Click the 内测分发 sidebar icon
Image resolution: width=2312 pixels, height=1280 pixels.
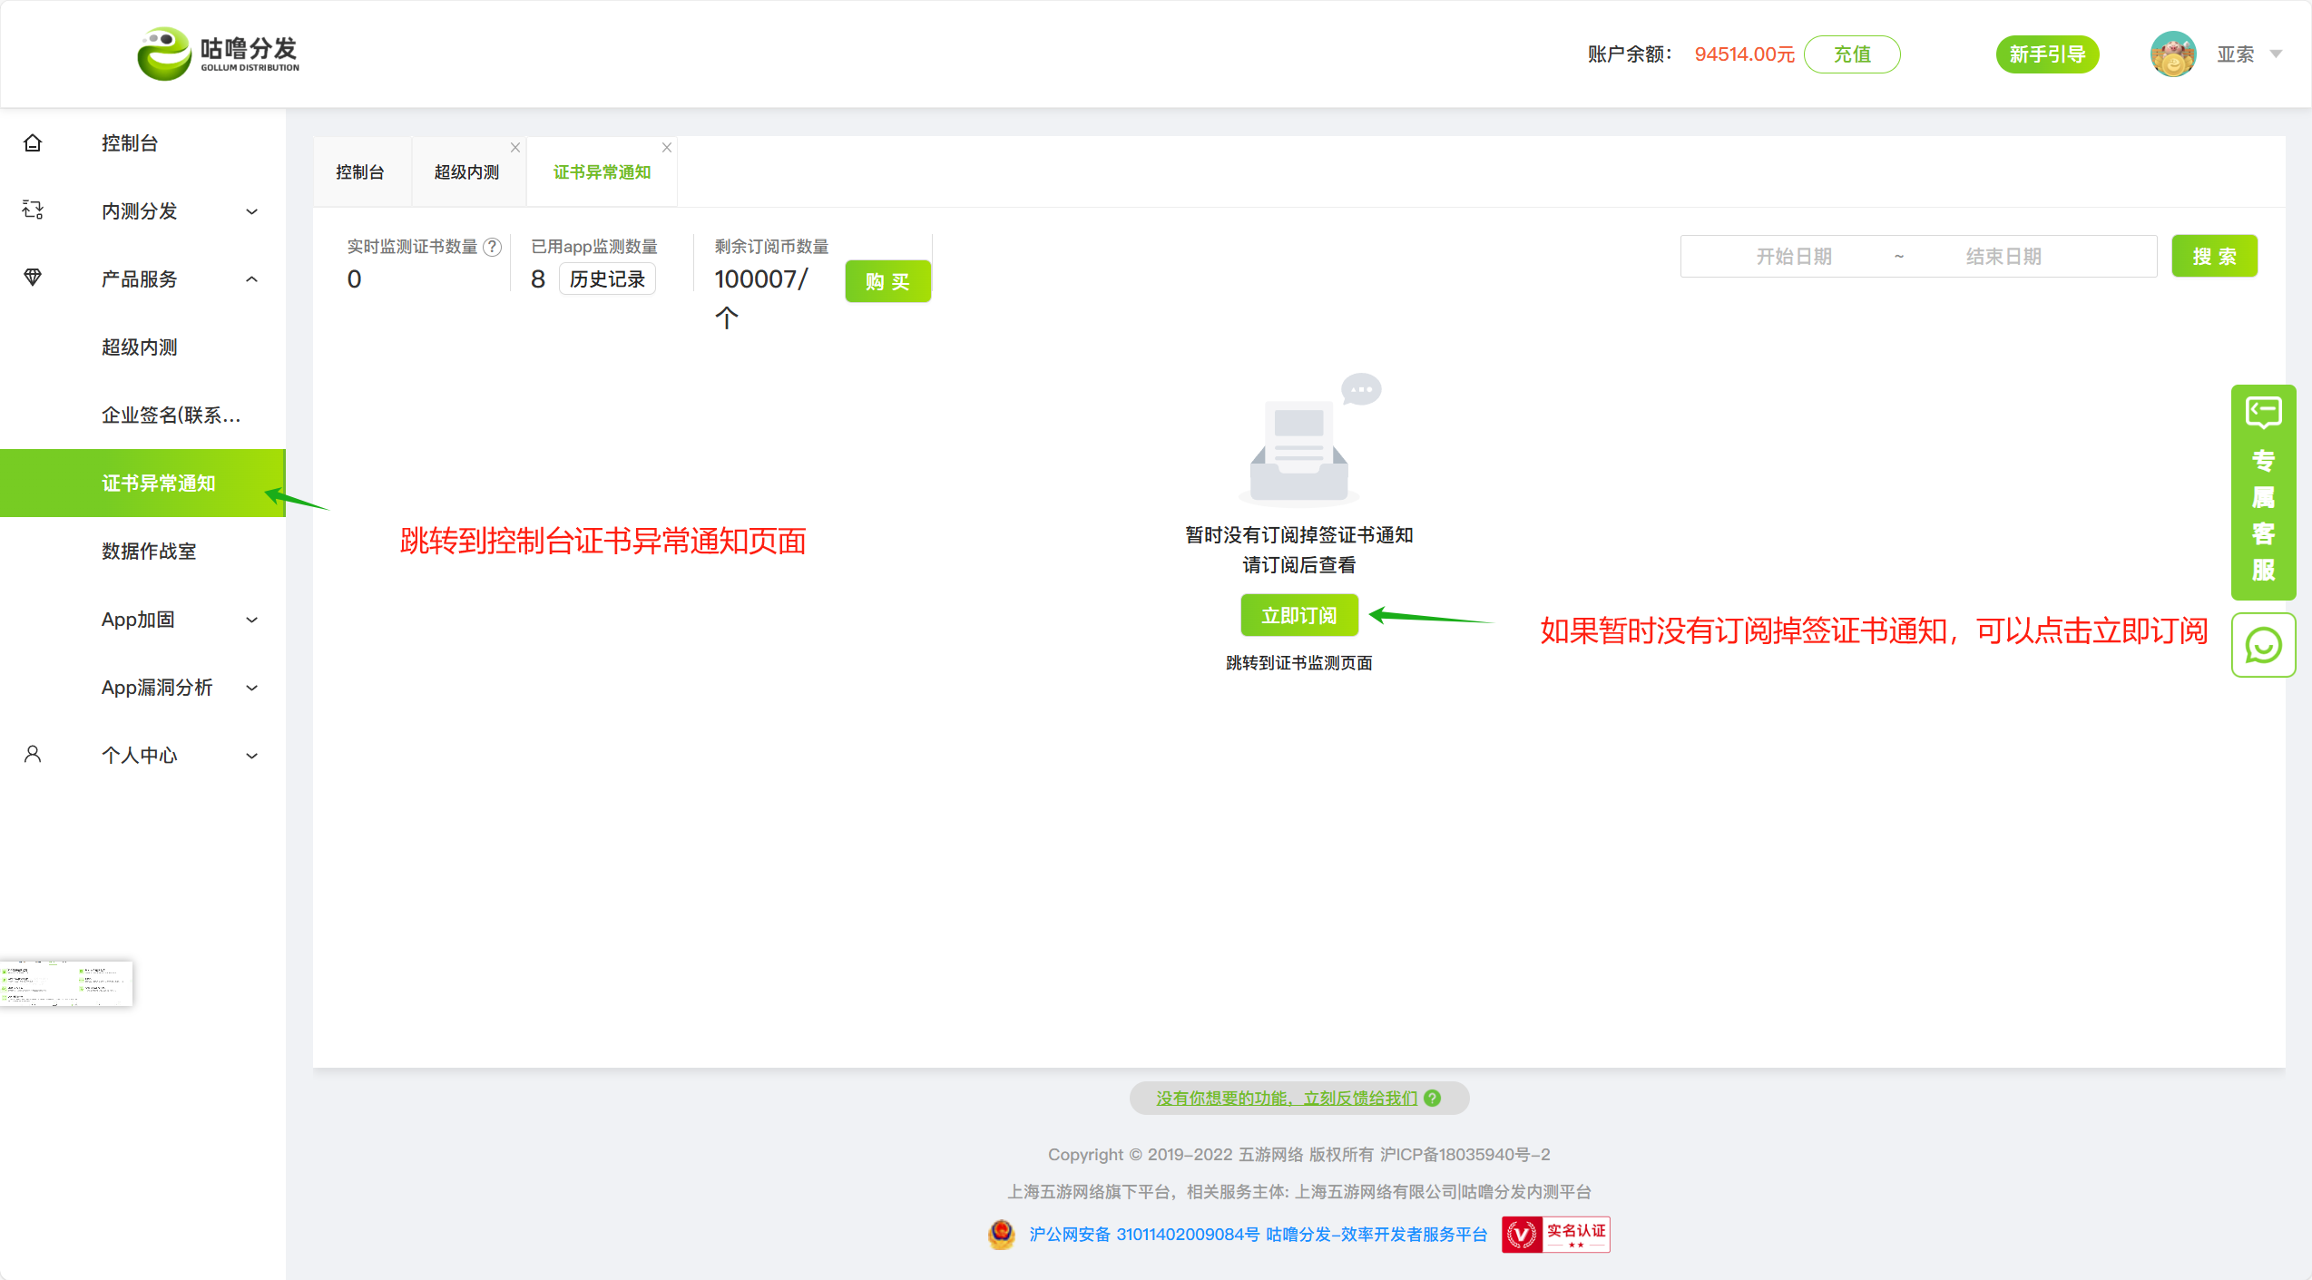pos(33,210)
